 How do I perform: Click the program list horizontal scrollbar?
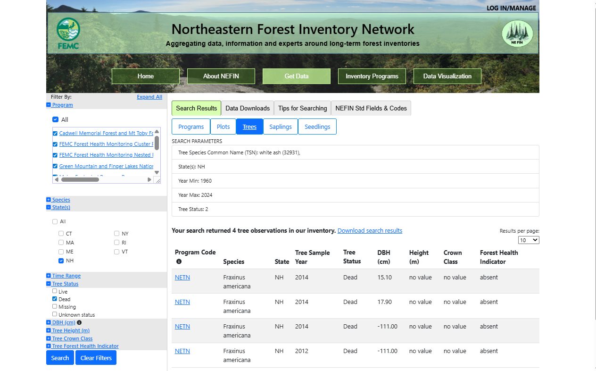[80, 179]
